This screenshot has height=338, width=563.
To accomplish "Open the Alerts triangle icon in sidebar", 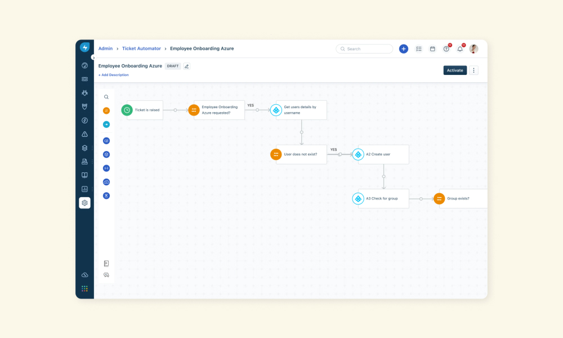I will coord(85,134).
